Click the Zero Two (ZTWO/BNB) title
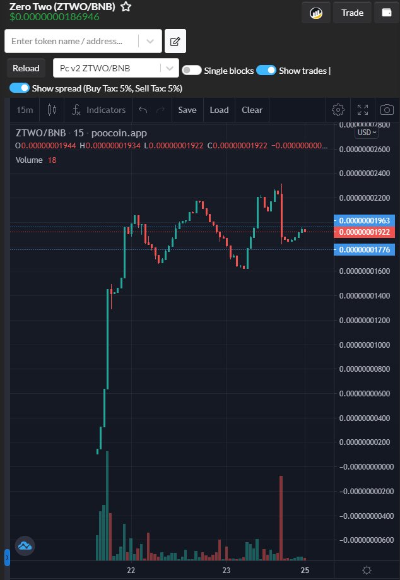This screenshot has width=400, height=580. [62, 7]
